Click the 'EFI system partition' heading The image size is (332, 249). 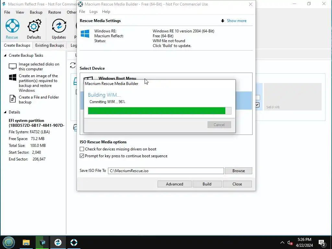click(x=27, y=121)
